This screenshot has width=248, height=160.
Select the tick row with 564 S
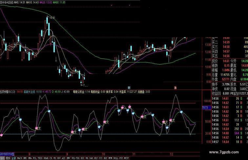[230, 133]
